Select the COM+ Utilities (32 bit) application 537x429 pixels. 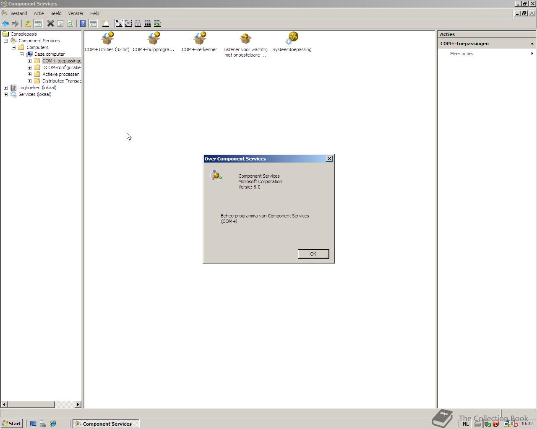[x=107, y=42]
